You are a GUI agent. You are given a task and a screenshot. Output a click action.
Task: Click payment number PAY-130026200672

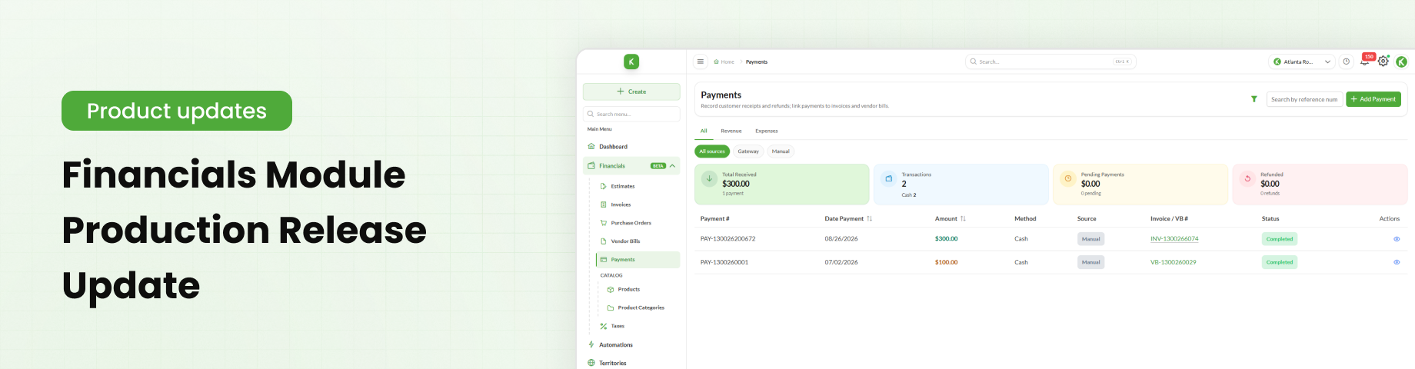(x=727, y=239)
